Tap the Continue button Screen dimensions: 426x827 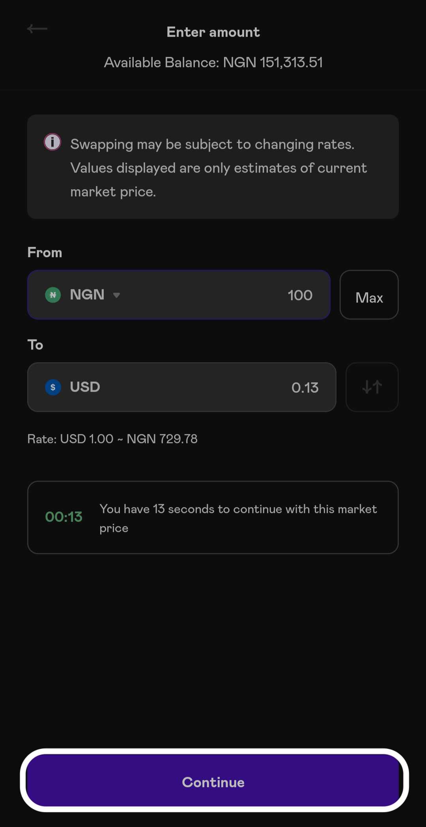point(213,780)
